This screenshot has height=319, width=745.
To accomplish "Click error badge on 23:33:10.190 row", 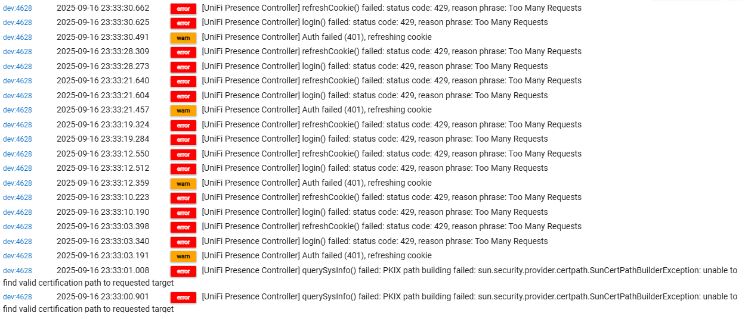I will click(x=183, y=212).
